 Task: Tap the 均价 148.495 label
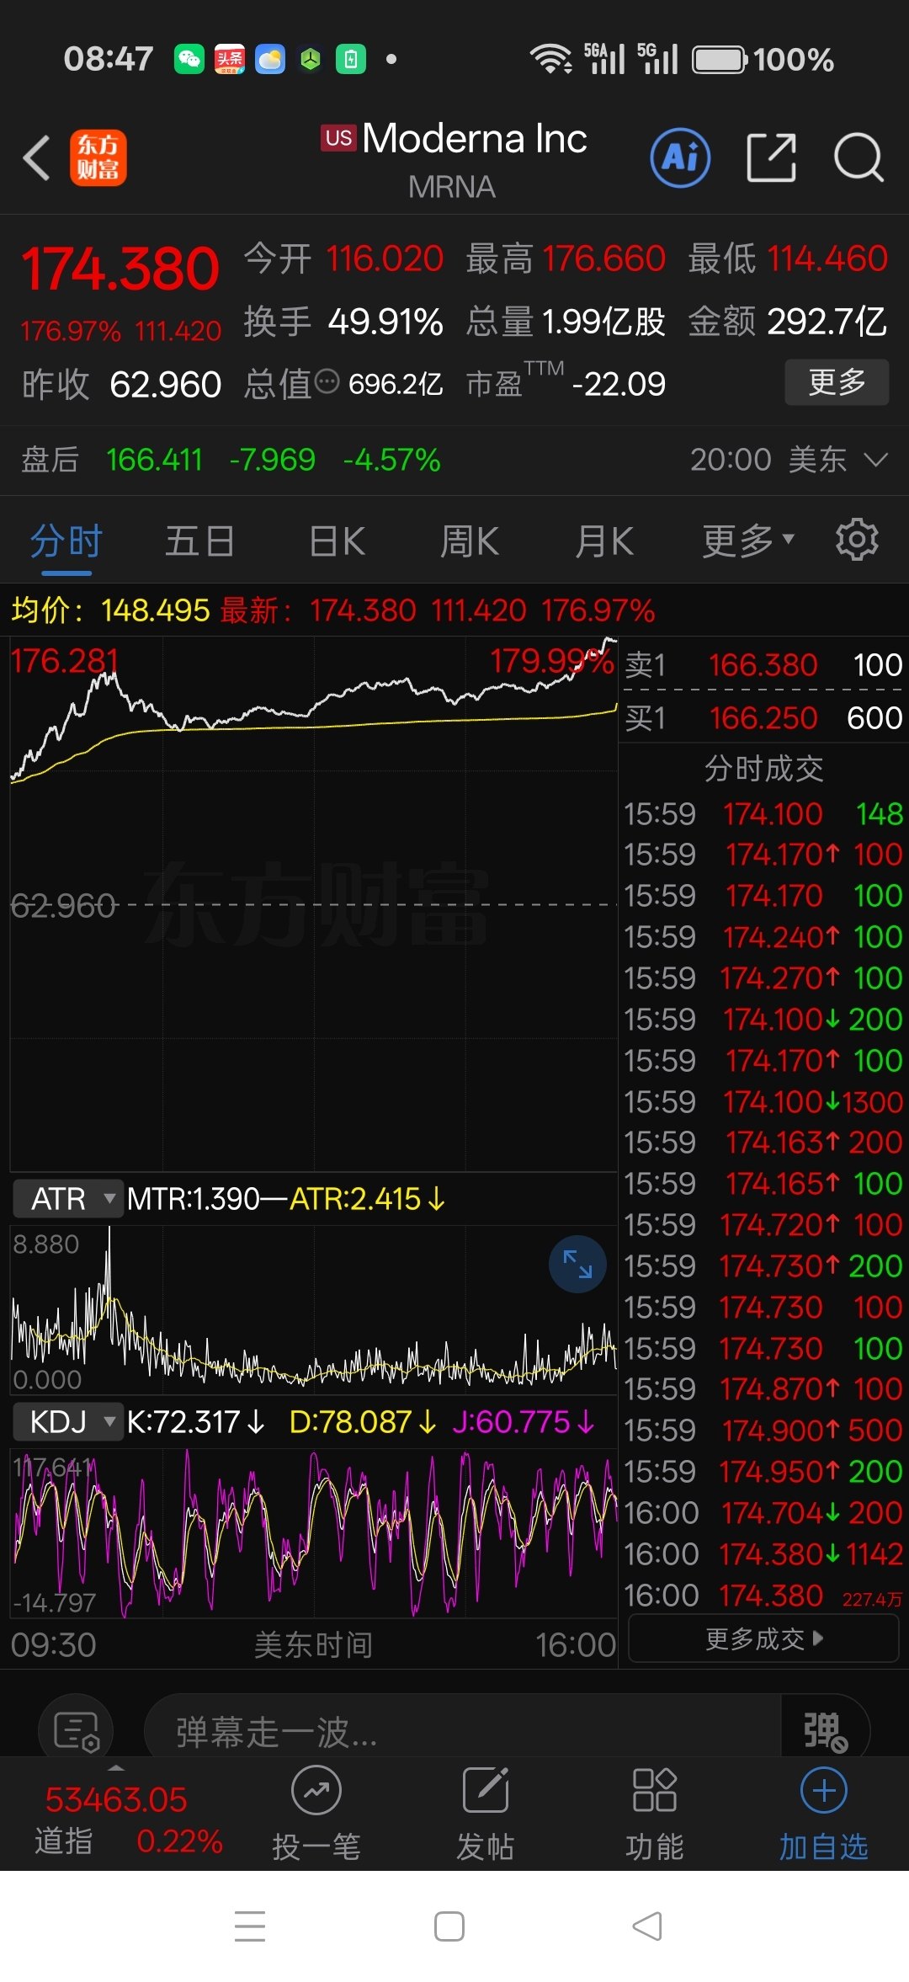[110, 610]
